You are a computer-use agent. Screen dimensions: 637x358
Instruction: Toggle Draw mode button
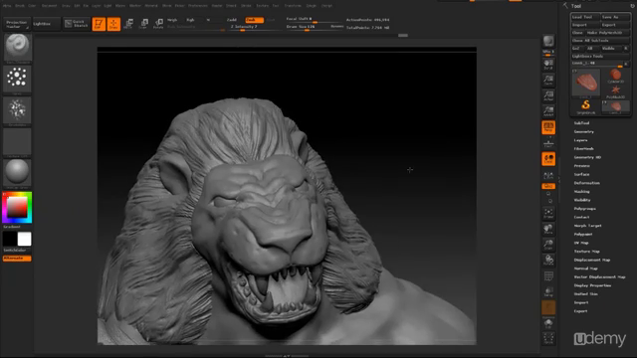(113, 24)
